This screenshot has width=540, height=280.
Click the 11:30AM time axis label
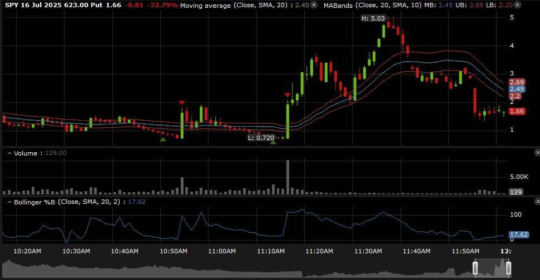368,252
